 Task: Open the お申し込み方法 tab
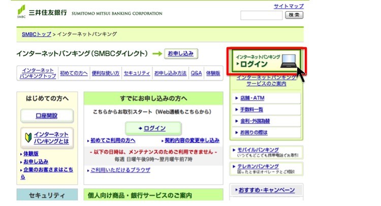[x=170, y=73]
